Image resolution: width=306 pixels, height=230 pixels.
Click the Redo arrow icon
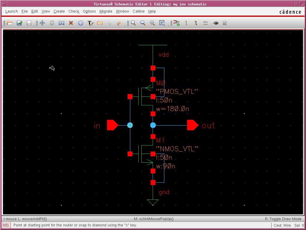pos(119,23)
